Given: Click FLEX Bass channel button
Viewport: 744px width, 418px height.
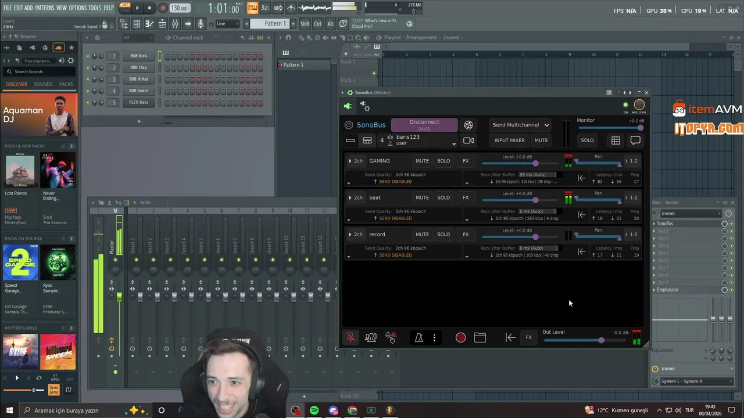Looking at the screenshot, I should tap(138, 102).
